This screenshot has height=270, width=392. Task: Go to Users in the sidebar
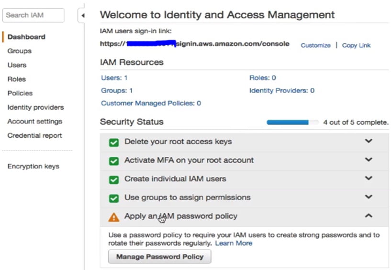pyautogui.click(x=17, y=65)
